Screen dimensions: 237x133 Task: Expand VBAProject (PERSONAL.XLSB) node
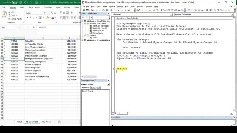(82, 40)
